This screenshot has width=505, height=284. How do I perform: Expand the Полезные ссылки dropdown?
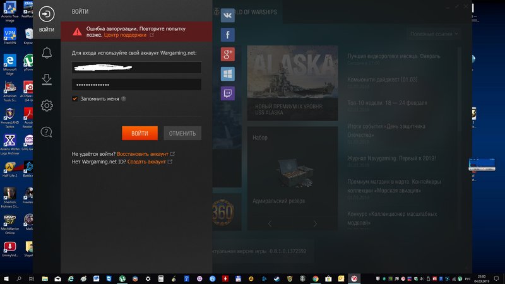[434, 34]
